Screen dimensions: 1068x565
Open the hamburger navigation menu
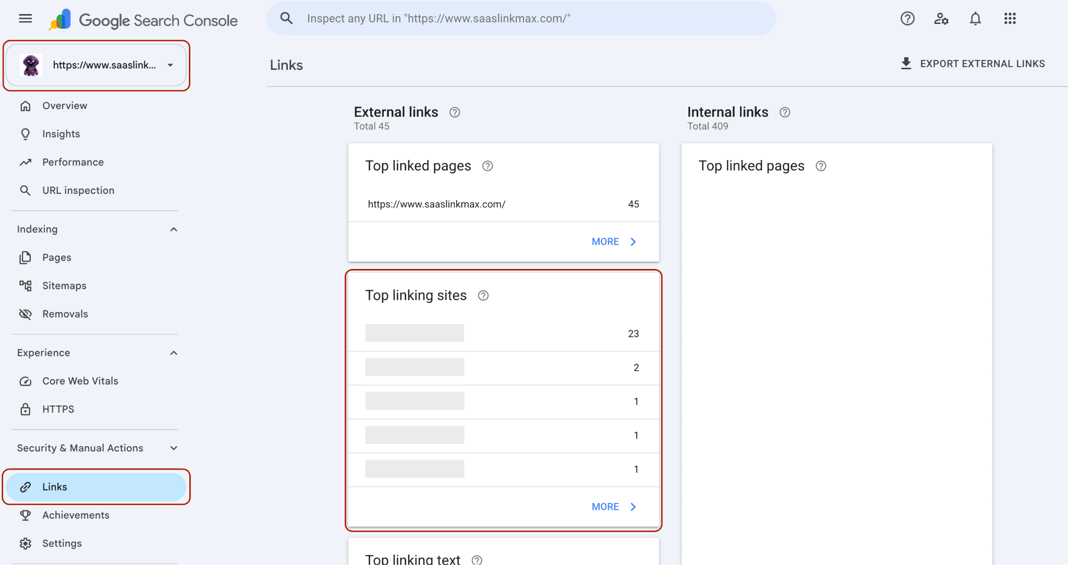coord(25,19)
